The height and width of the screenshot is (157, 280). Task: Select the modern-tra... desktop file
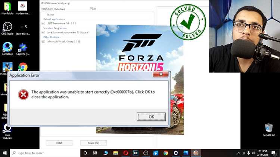[23, 8]
